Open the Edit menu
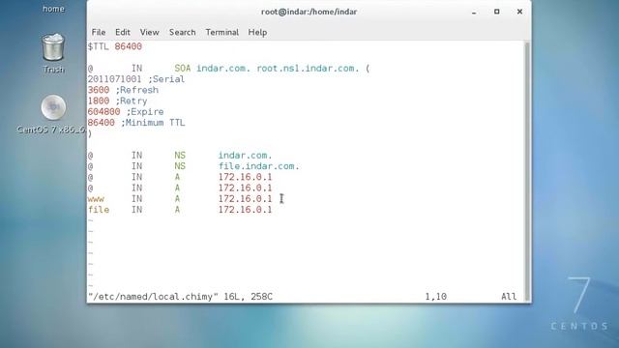 (123, 32)
